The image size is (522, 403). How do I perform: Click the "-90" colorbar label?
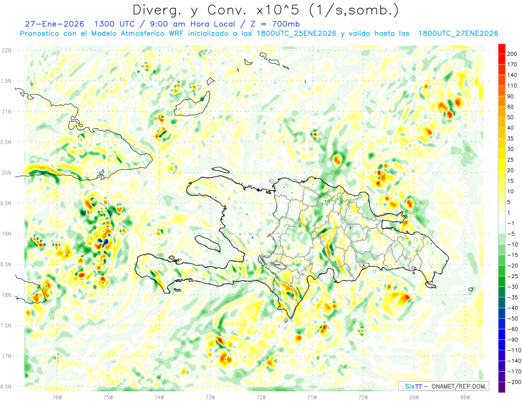[513, 340]
